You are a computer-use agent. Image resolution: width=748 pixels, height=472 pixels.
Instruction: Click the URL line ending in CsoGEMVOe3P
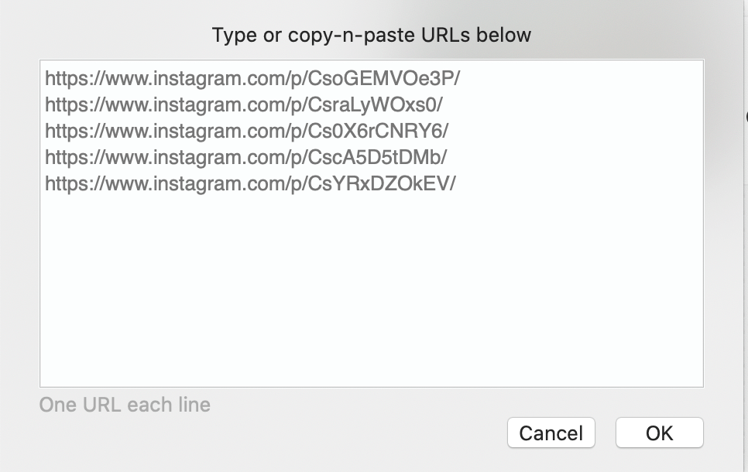tap(252, 78)
